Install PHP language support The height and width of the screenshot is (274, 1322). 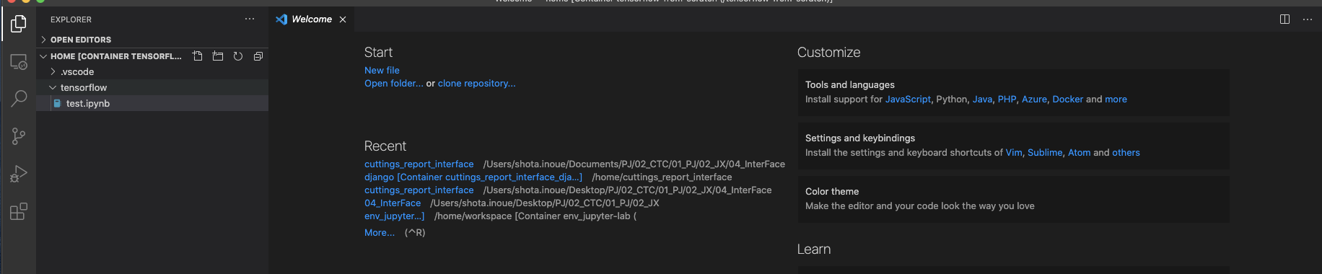click(1007, 100)
